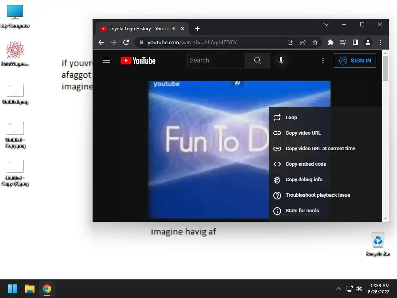Open the media controls toolbar icon
Image resolution: width=397 pixels, height=298 pixels.
click(343, 42)
